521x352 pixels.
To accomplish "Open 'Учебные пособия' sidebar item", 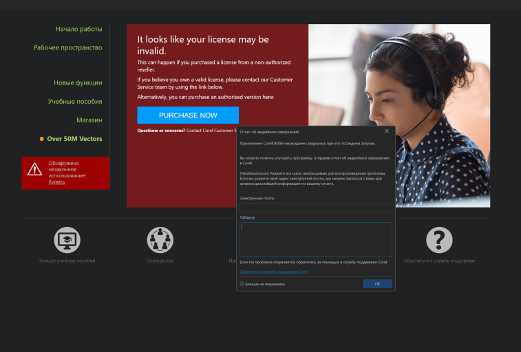I will pyautogui.click(x=75, y=102).
